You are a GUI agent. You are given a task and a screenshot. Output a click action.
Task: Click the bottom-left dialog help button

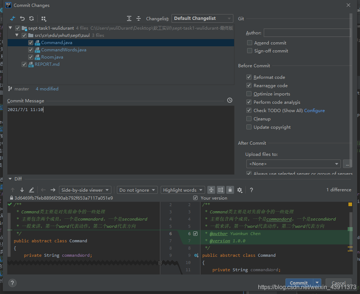(12, 283)
